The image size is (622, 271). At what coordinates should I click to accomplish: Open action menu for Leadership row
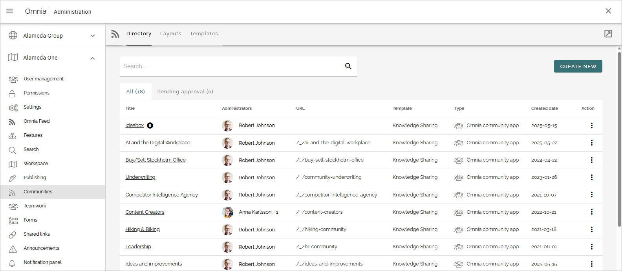tap(592, 247)
